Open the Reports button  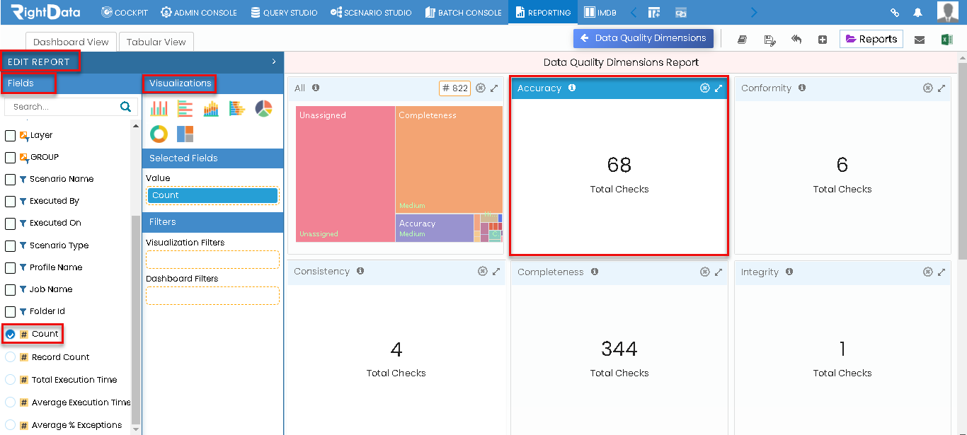[x=871, y=39]
